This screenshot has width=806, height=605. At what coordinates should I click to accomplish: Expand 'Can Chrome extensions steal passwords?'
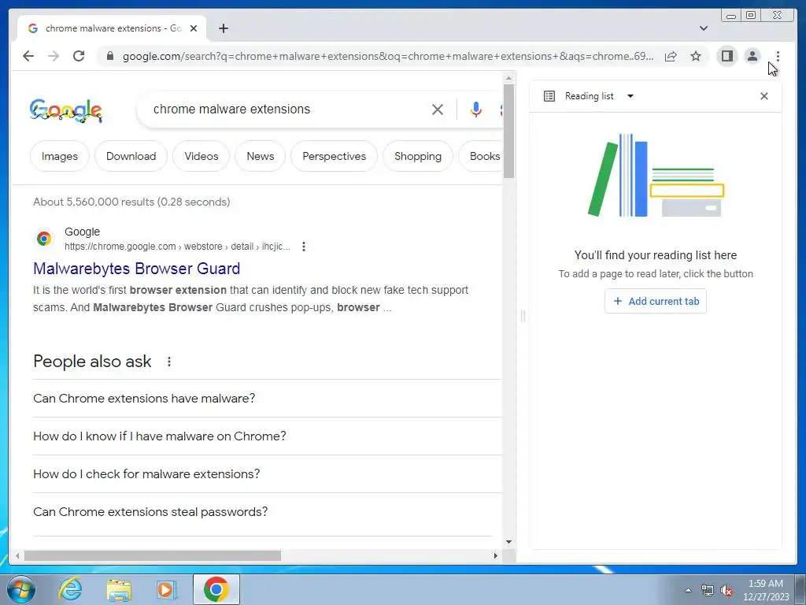tap(268, 512)
